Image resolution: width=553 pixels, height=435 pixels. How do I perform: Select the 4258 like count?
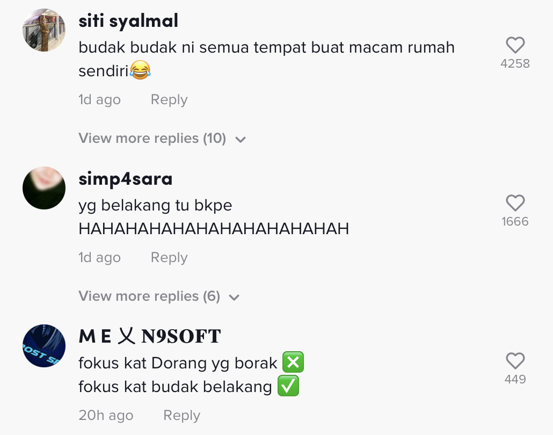[515, 64]
